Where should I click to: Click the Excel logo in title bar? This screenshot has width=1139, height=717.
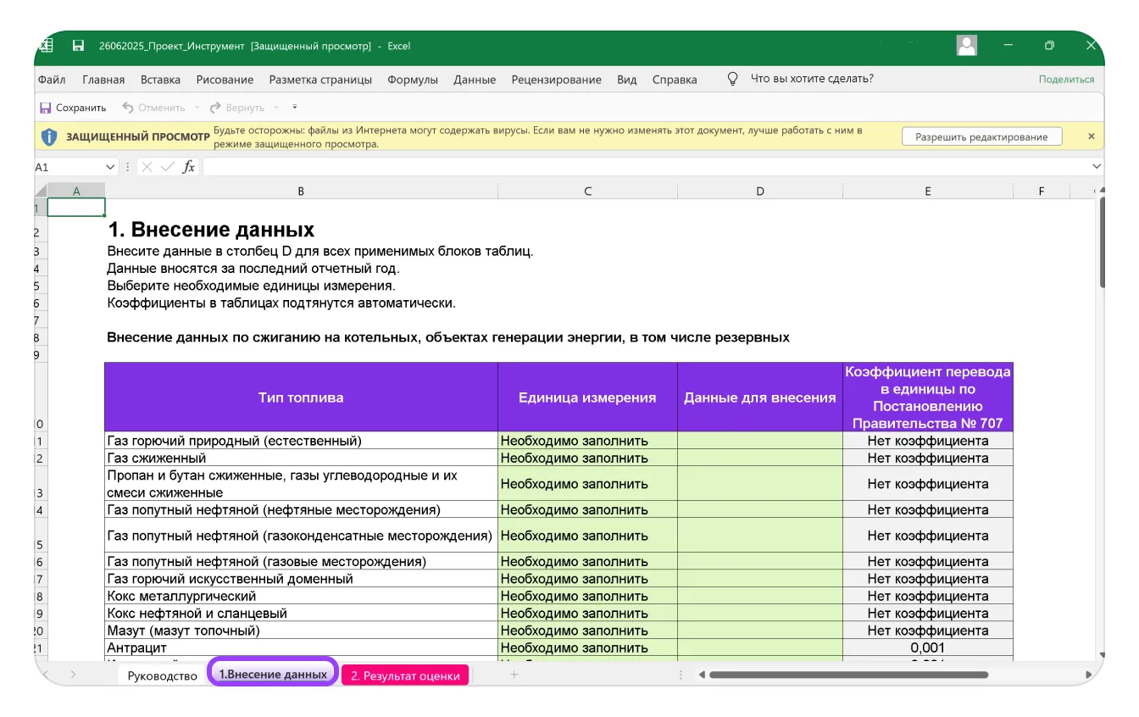[x=46, y=45]
